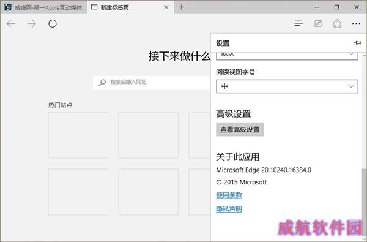Screen dimensions: 367x242
Task: Select the 新建标签页 tab
Action: coord(130,7)
